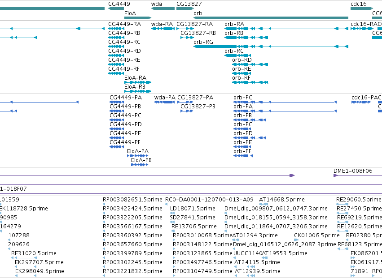Click the CG4449 gene name label
The width and height of the screenshot is (382, 278).
[119, 4]
